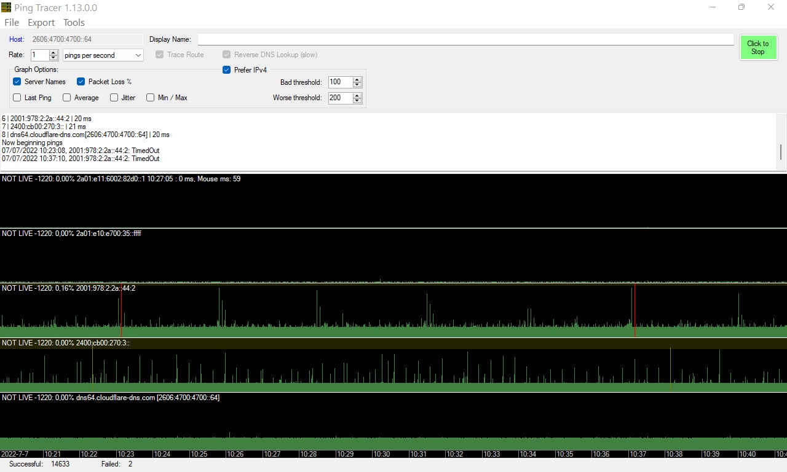The height and width of the screenshot is (472, 787).
Task: Minimize the Ping Tracer window
Action: click(x=713, y=7)
